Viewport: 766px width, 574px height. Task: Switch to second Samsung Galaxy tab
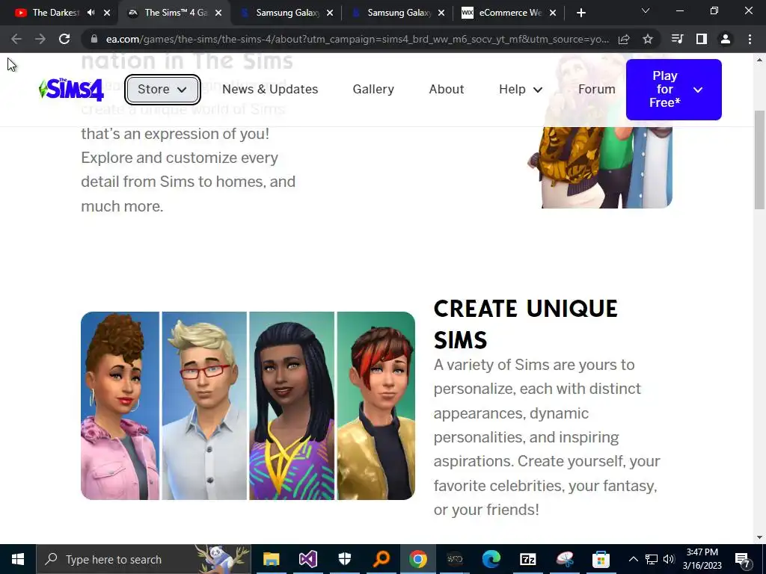[x=399, y=13]
